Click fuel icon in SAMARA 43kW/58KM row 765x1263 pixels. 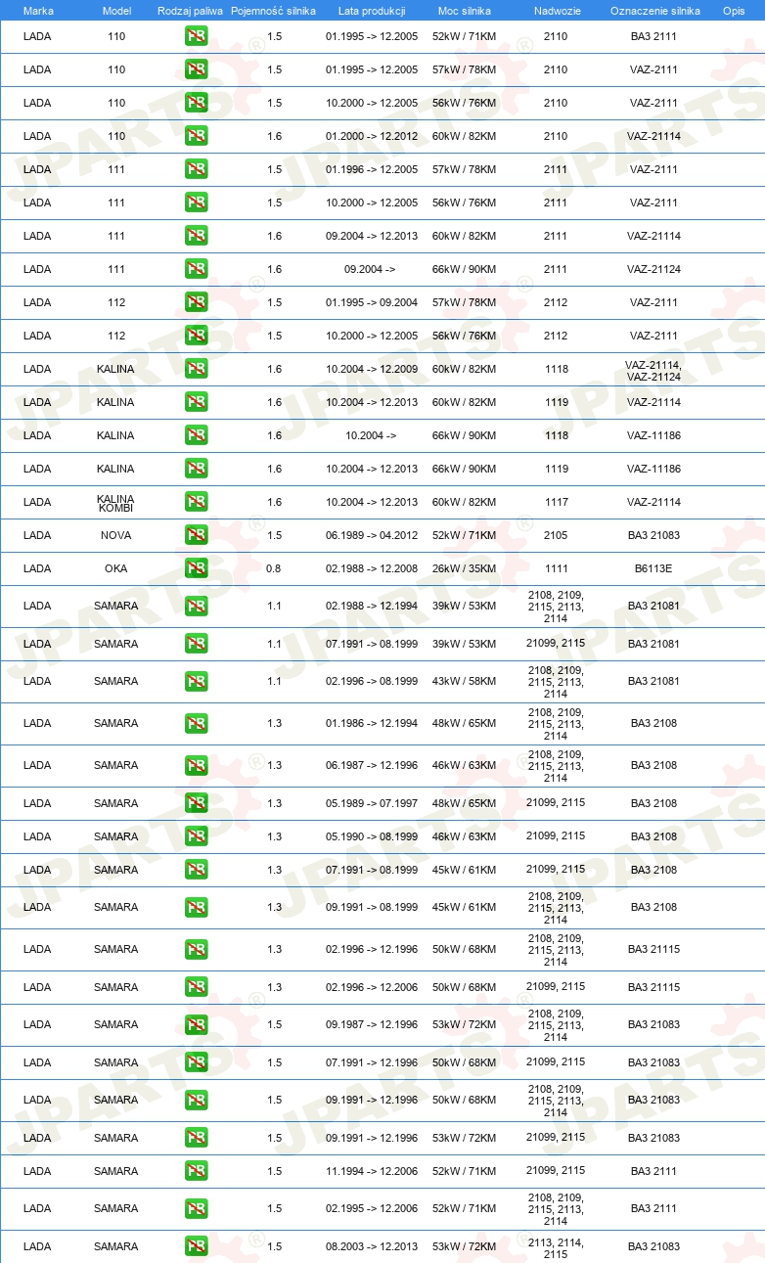tap(196, 682)
